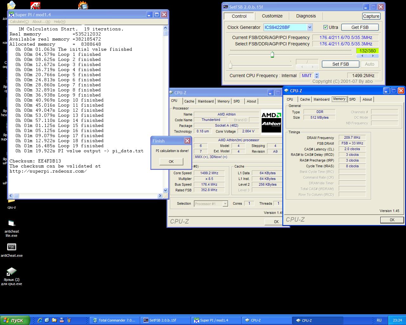Click the 23:24 clock in the system tray

pos(397,320)
